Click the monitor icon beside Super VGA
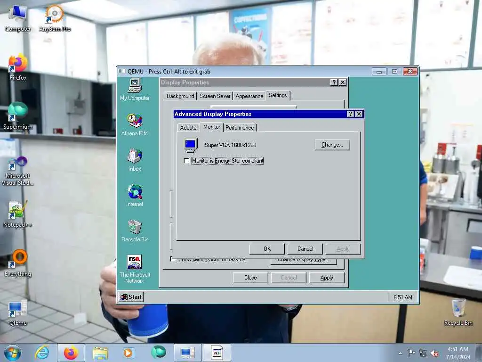This screenshot has height=362, width=482. pos(191,145)
